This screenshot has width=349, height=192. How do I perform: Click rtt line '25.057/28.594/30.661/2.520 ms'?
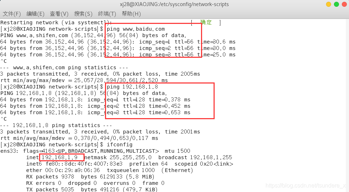pyautogui.click(x=84, y=81)
